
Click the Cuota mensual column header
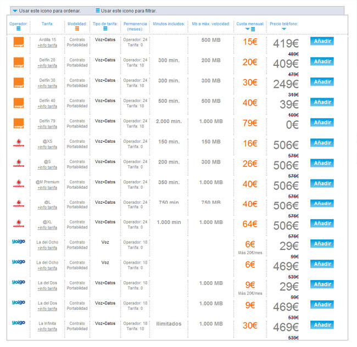pos(250,24)
